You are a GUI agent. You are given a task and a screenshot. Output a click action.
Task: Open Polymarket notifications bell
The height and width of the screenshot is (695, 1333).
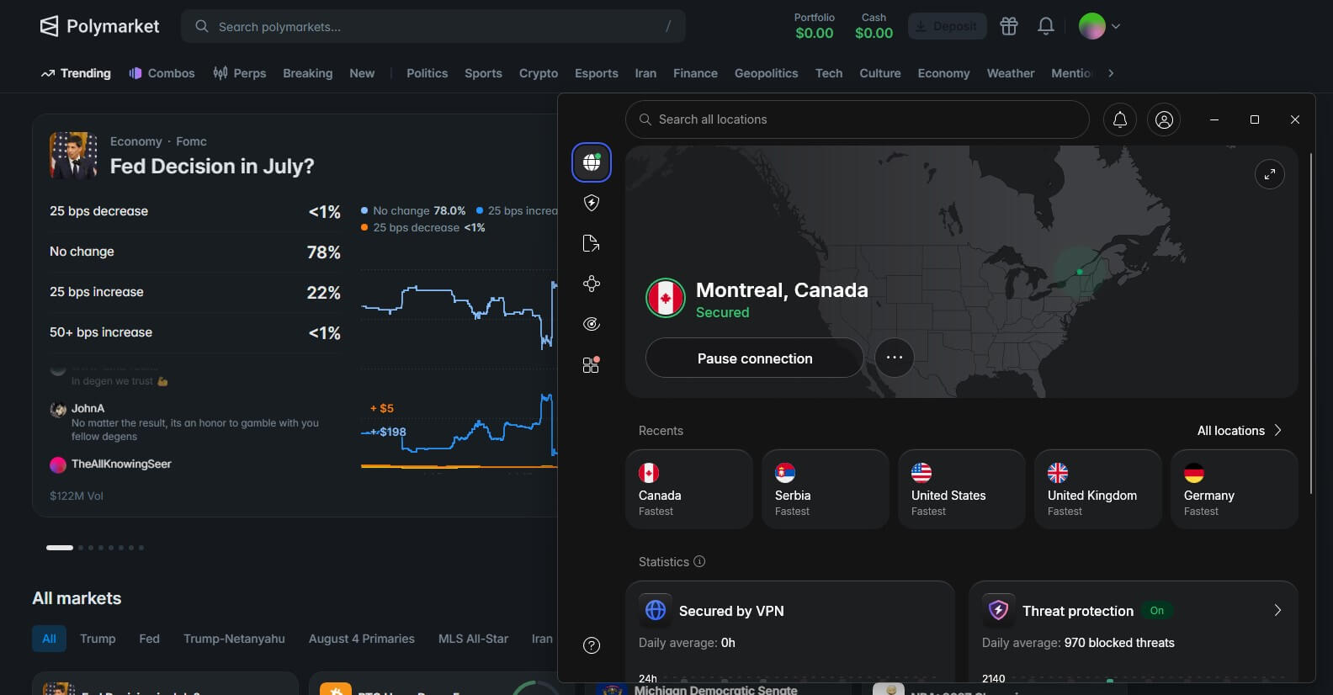[1046, 26]
